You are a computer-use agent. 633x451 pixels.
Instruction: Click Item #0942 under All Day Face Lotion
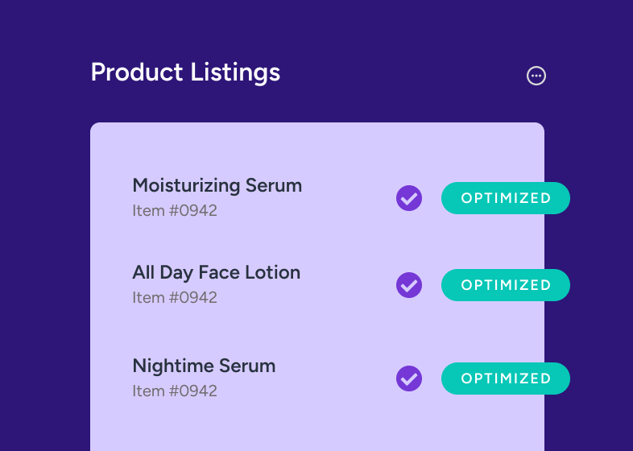coord(175,298)
